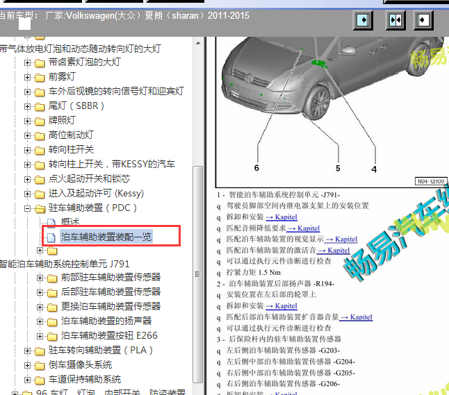The height and width of the screenshot is (395, 449).
Task: Click the 左后侧中部泊车辅助装置传感器 -G204- line
Action: tap(291, 362)
